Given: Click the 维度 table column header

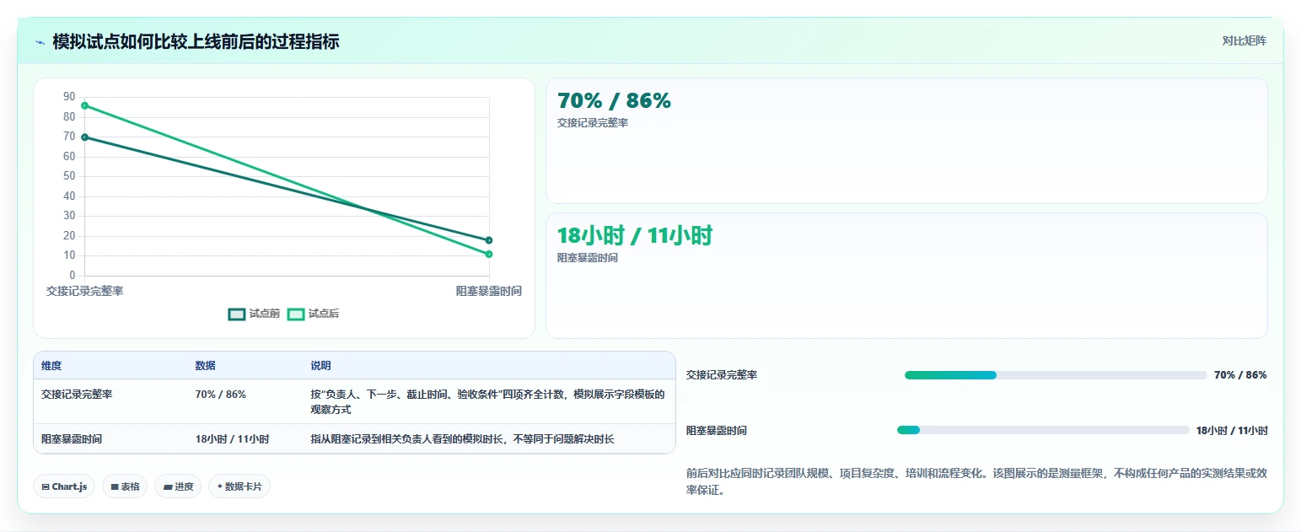Looking at the screenshot, I should pos(51,366).
